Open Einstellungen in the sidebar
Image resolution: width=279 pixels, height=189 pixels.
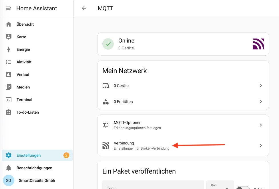click(x=37, y=155)
